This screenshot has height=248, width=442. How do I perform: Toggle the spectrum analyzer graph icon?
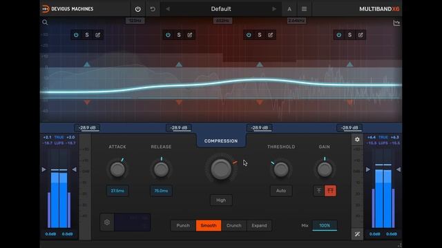(396, 23)
